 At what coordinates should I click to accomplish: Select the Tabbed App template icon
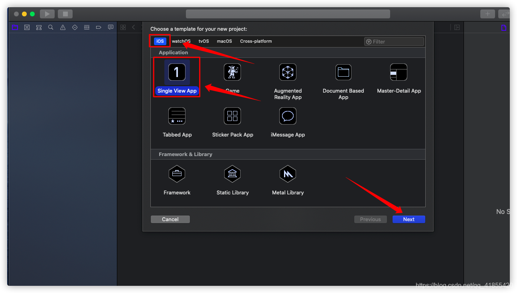(177, 116)
